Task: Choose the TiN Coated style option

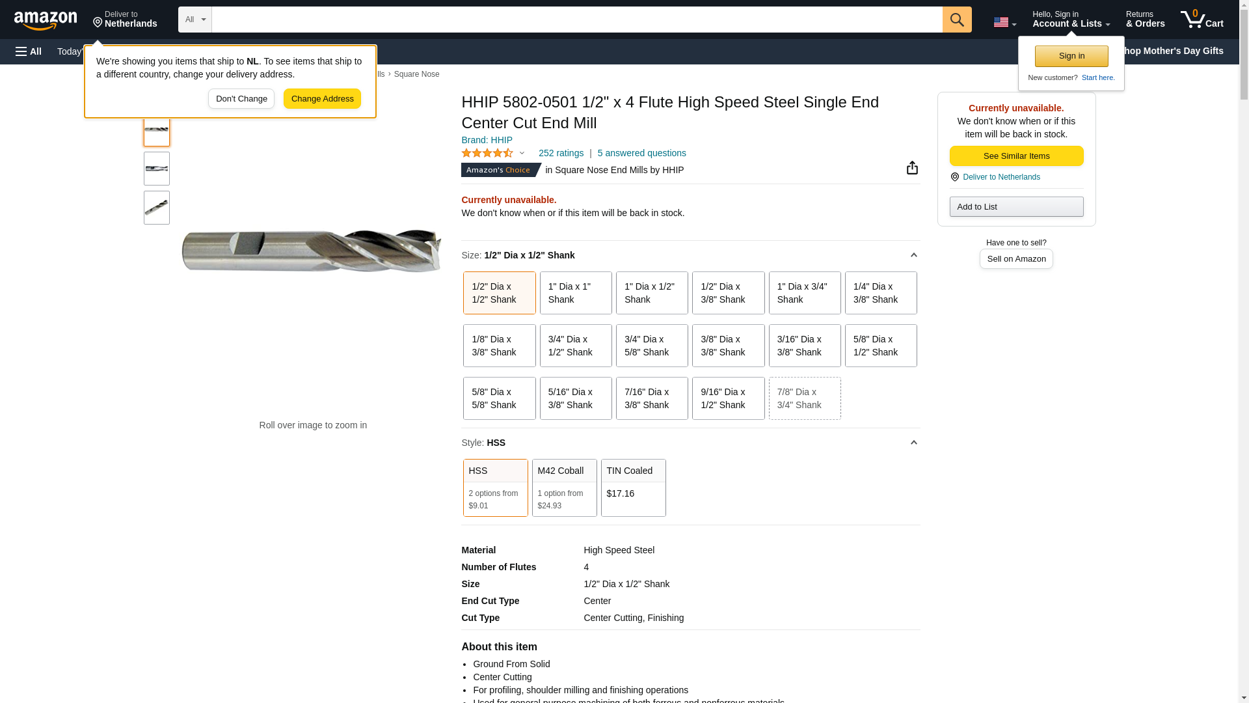Action: click(x=633, y=488)
